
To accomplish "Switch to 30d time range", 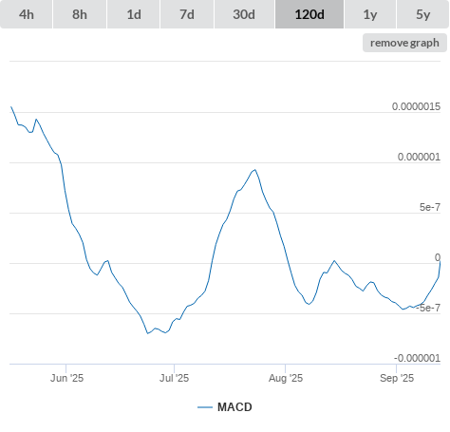I will (x=244, y=14).
